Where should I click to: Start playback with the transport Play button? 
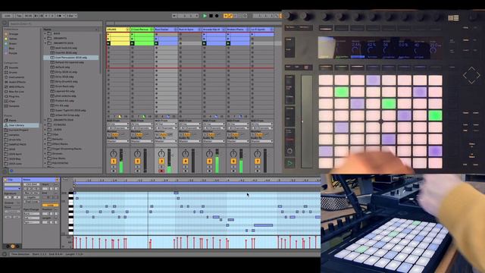[x=205, y=16]
